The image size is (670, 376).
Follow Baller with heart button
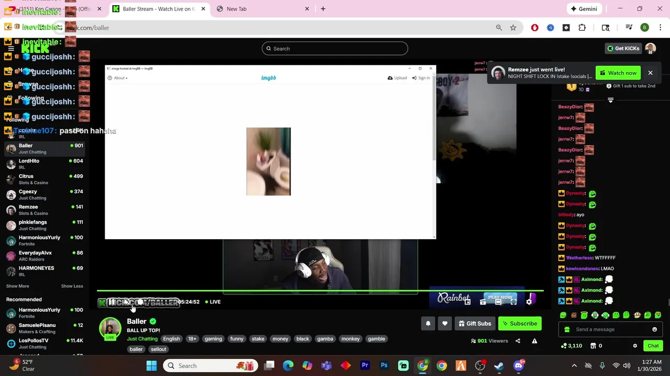click(x=444, y=324)
